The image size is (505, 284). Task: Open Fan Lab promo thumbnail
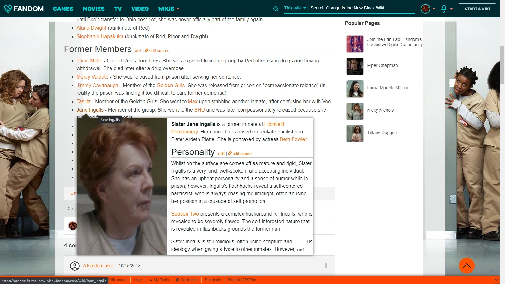point(355,44)
